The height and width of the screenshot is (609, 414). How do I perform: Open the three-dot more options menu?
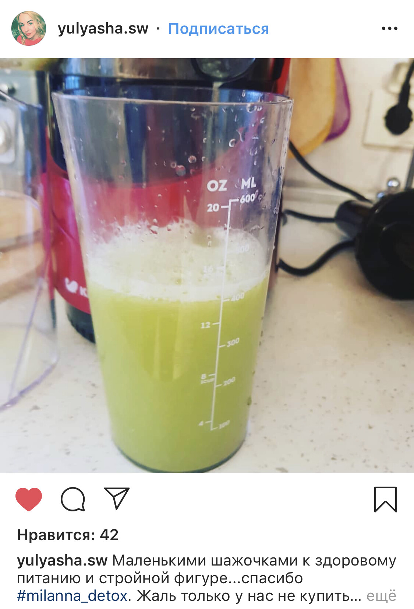[389, 28]
